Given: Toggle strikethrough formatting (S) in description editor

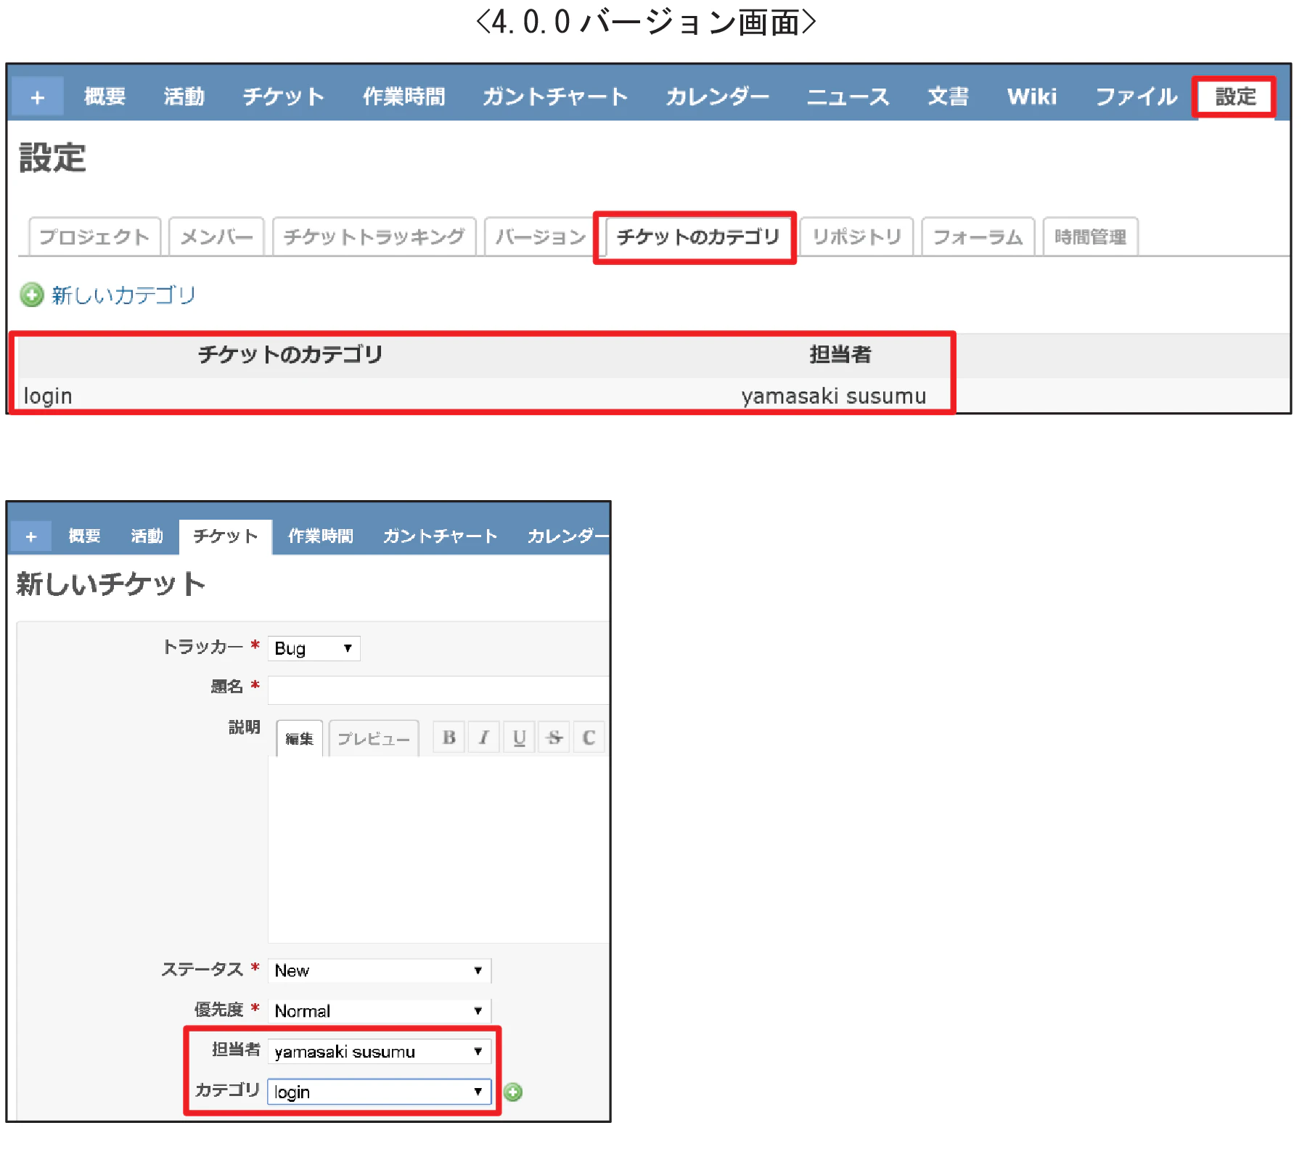Looking at the screenshot, I should tap(554, 737).
